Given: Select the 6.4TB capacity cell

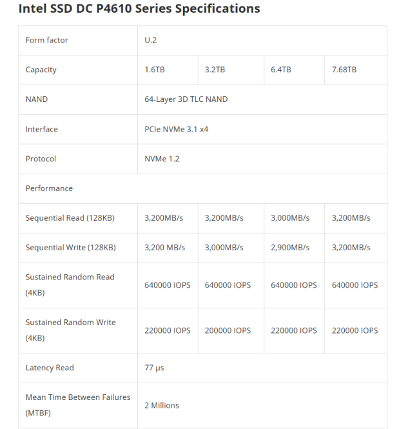Looking at the screenshot, I should pos(281,70).
